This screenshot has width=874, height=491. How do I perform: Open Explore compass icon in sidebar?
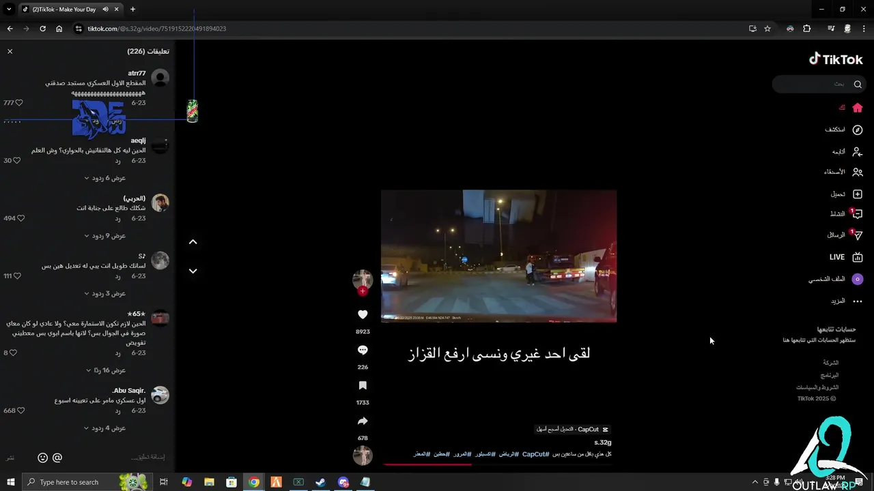[858, 130]
